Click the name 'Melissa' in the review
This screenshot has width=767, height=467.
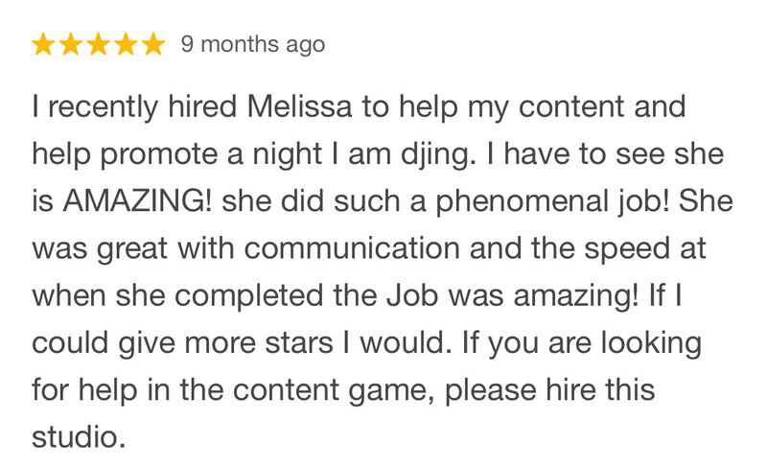299,106
